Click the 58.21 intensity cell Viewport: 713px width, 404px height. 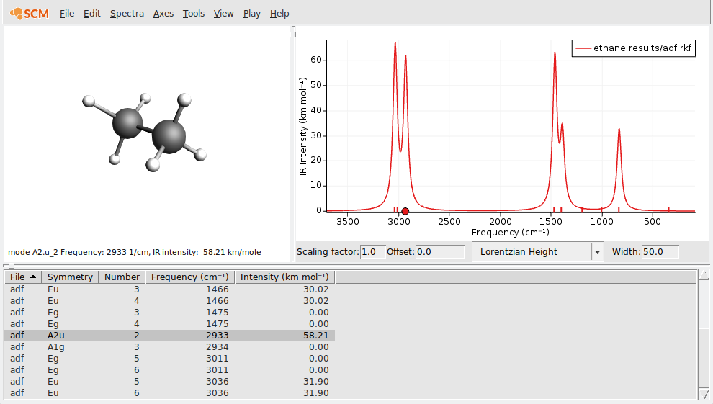click(x=316, y=336)
